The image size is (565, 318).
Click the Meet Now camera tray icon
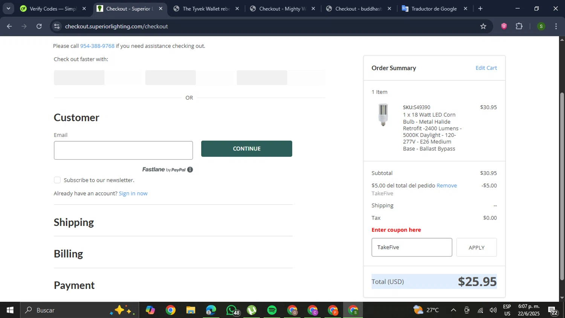pyautogui.click(x=467, y=310)
